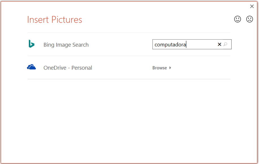Click the Bing logo icon
The image size is (259, 164).
pyautogui.click(x=31, y=44)
